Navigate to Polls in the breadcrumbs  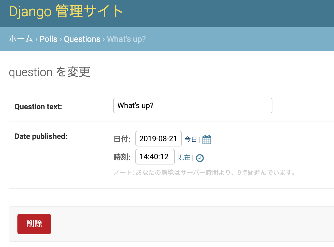[49, 39]
